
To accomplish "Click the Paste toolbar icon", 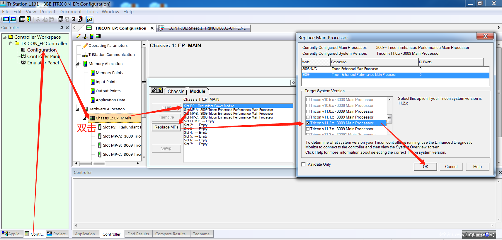I will pyautogui.click(x=51, y=19).
